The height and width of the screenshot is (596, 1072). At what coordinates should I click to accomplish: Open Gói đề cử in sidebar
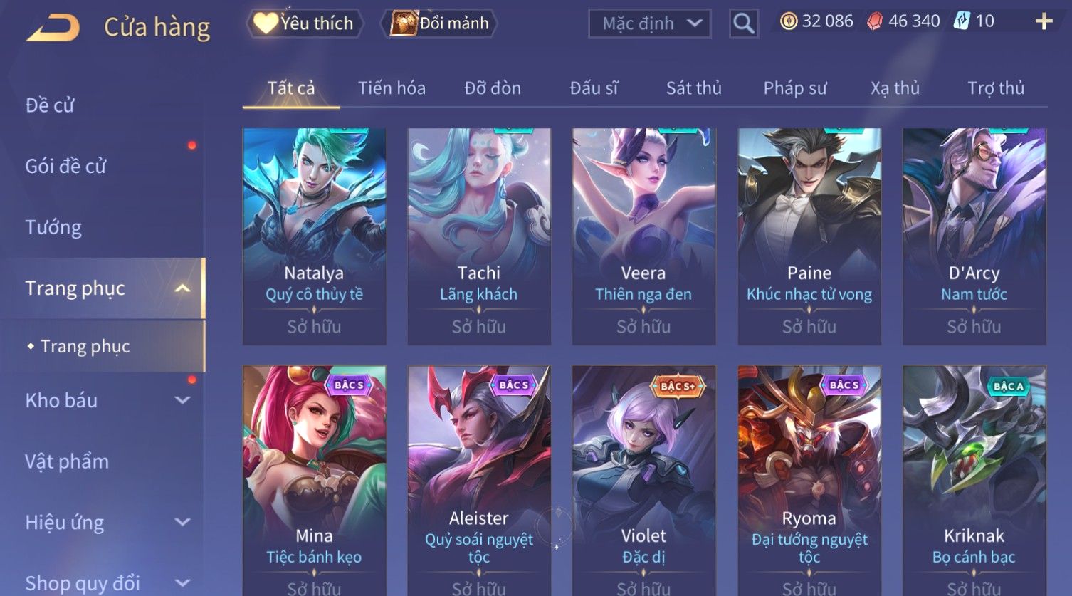[x=65, y=167]
